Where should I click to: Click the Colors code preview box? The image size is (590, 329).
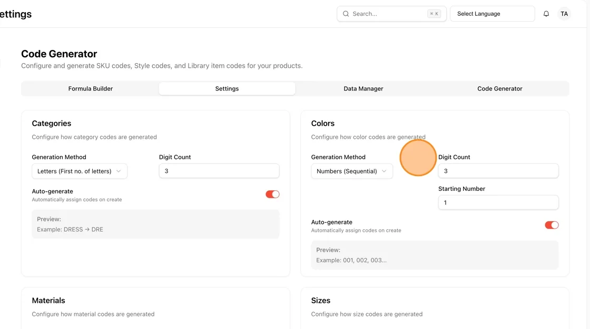pyautogui.click(x=435, y=255)
